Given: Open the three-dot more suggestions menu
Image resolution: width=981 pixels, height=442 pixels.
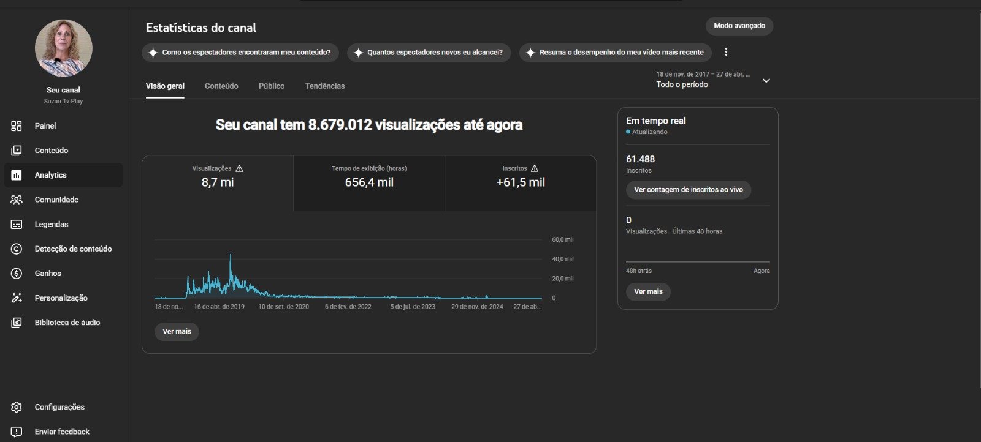Looking at the screenshot, I should 726,52.
